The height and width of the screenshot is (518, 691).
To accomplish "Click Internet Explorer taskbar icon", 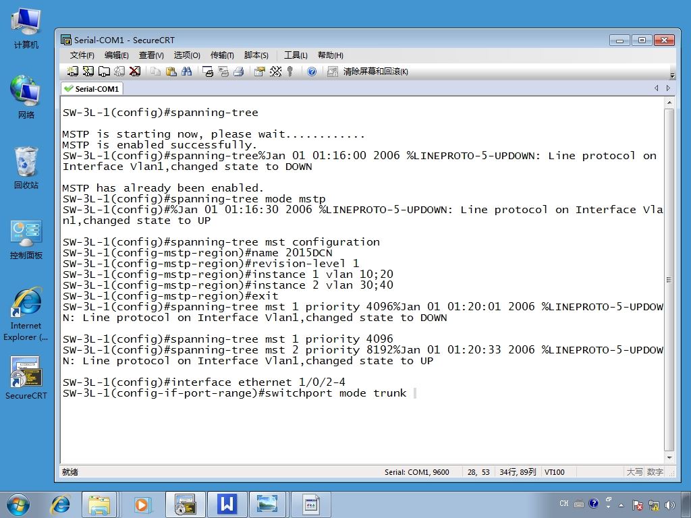I will [60, 505].
